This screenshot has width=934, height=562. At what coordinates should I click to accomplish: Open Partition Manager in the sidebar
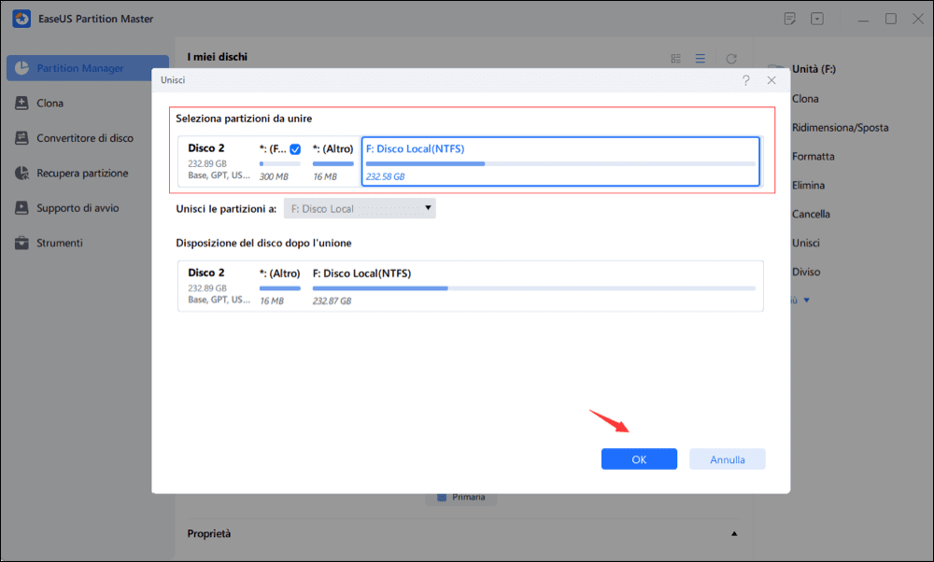pyautogui.click(x=88, y=68)
